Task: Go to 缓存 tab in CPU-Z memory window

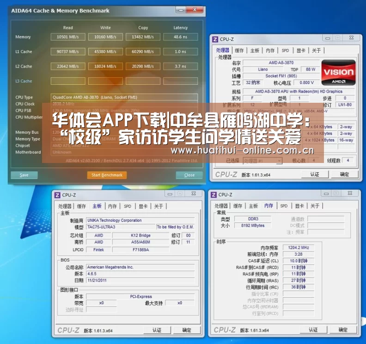Action: (x=238, y=206)
